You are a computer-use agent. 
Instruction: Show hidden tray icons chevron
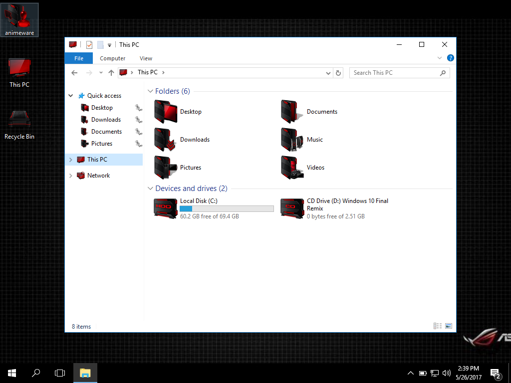(411, 373)
